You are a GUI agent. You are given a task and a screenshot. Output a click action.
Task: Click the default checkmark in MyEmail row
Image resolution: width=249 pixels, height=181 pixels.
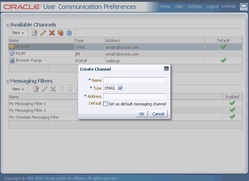223,47
